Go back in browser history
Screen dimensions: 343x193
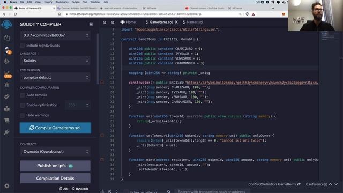(4, 14)
